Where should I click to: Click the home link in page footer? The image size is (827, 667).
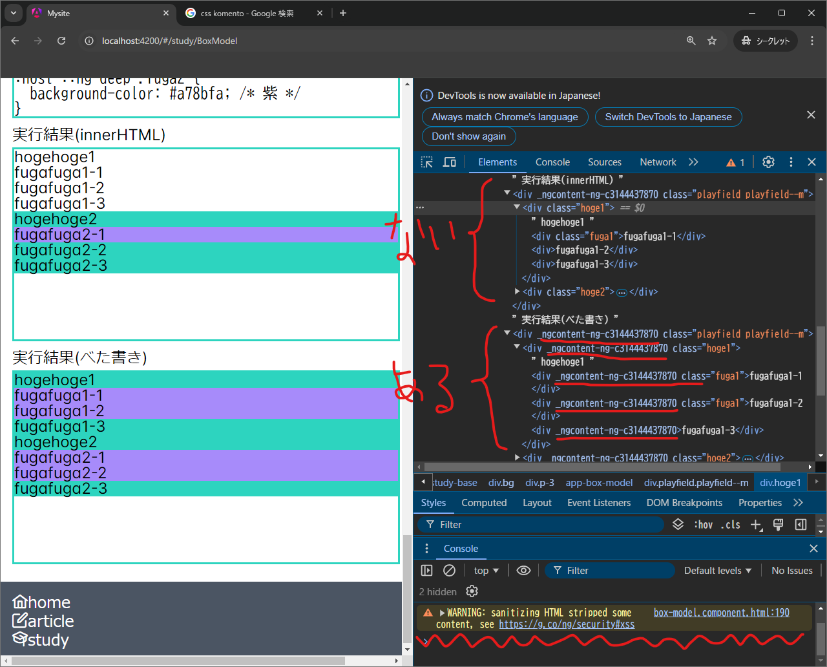click(x=42, y=602)
